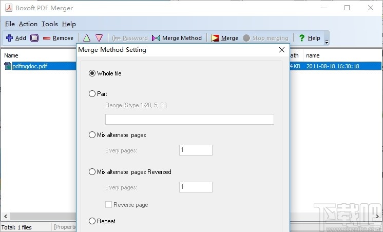Choose Mix alternate pages Reversed option
Viewport: 383px width, 232px height.
click(92, 171)
